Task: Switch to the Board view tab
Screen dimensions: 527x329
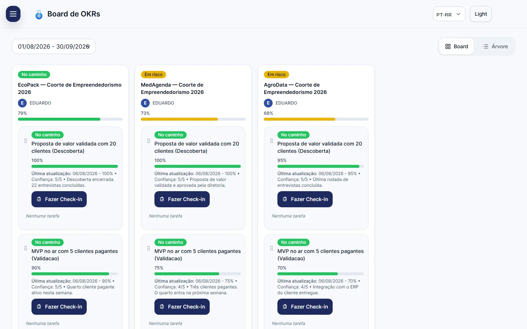Action: click(456, 46)
